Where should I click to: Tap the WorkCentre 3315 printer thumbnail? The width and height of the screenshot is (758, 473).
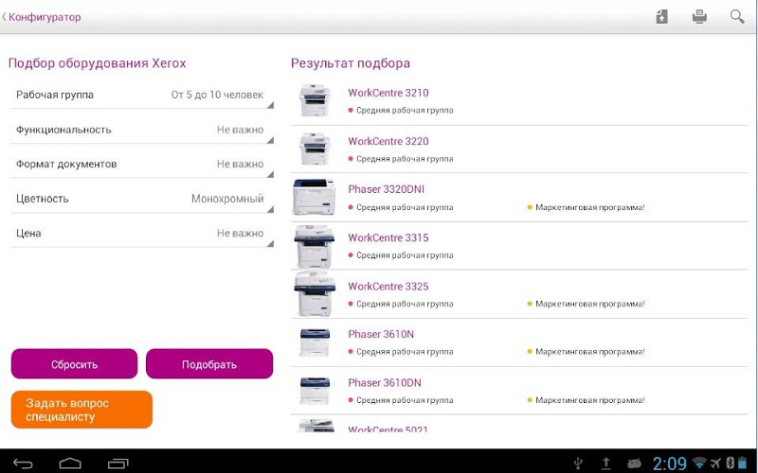pyautogui.click(x=315, y=246)
